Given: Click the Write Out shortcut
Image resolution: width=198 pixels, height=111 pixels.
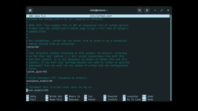Looking at the screenshot, I should (x=54, y=97).
